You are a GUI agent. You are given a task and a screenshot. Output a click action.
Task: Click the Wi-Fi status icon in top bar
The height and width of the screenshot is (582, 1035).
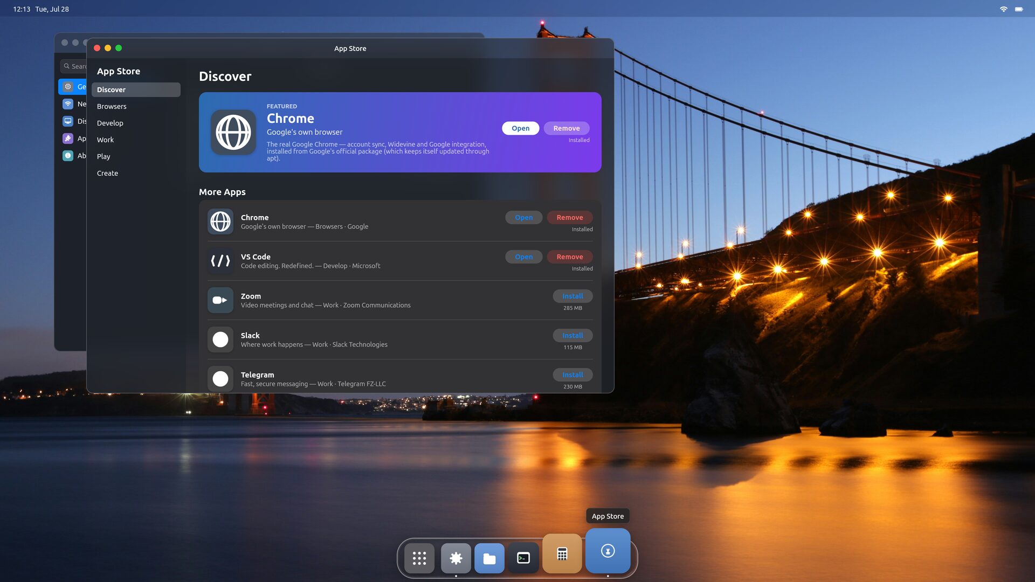(x=1004, y=9)
